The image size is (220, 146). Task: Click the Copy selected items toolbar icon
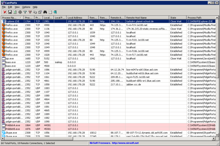(35, 12)
